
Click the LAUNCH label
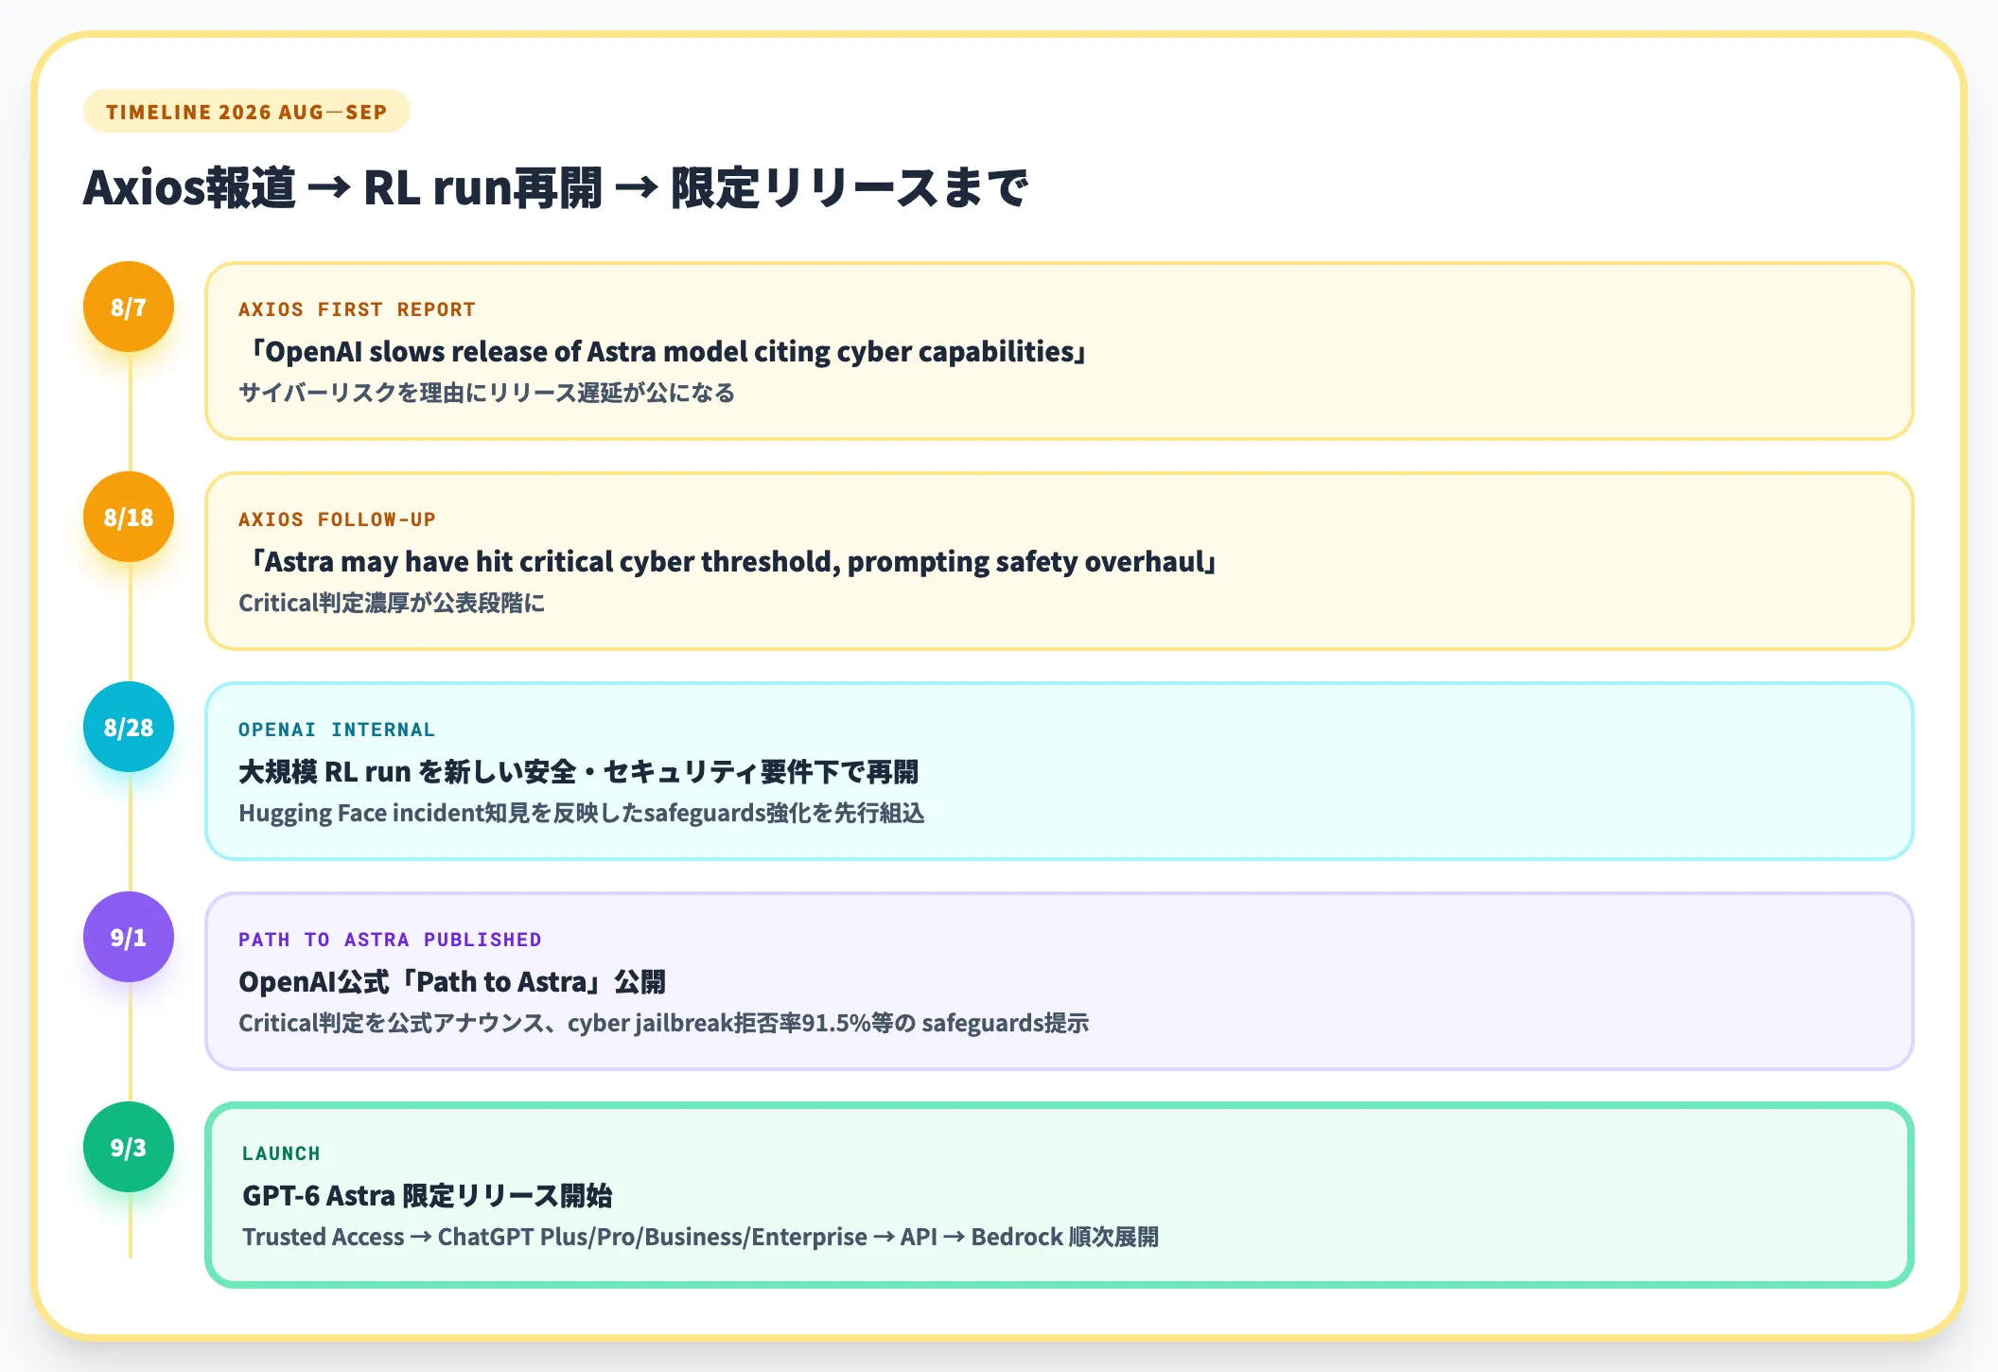[281, 1153]
